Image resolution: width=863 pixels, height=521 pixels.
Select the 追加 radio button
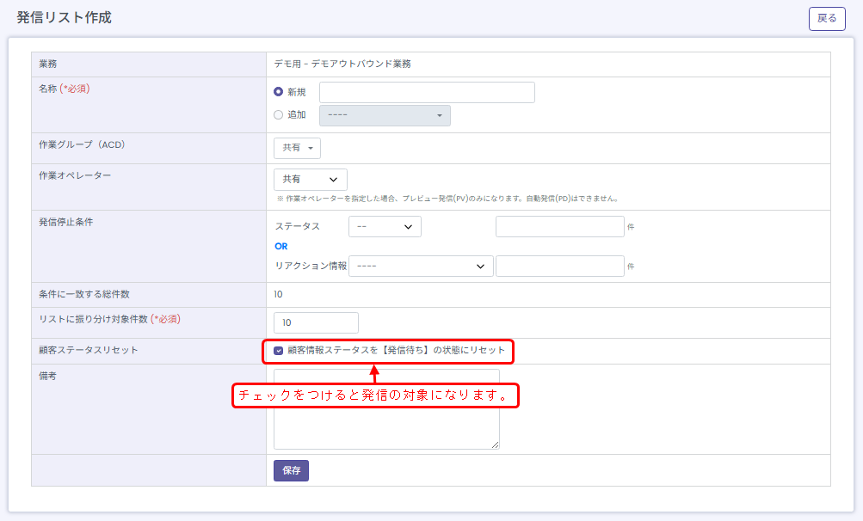[278, 115]
